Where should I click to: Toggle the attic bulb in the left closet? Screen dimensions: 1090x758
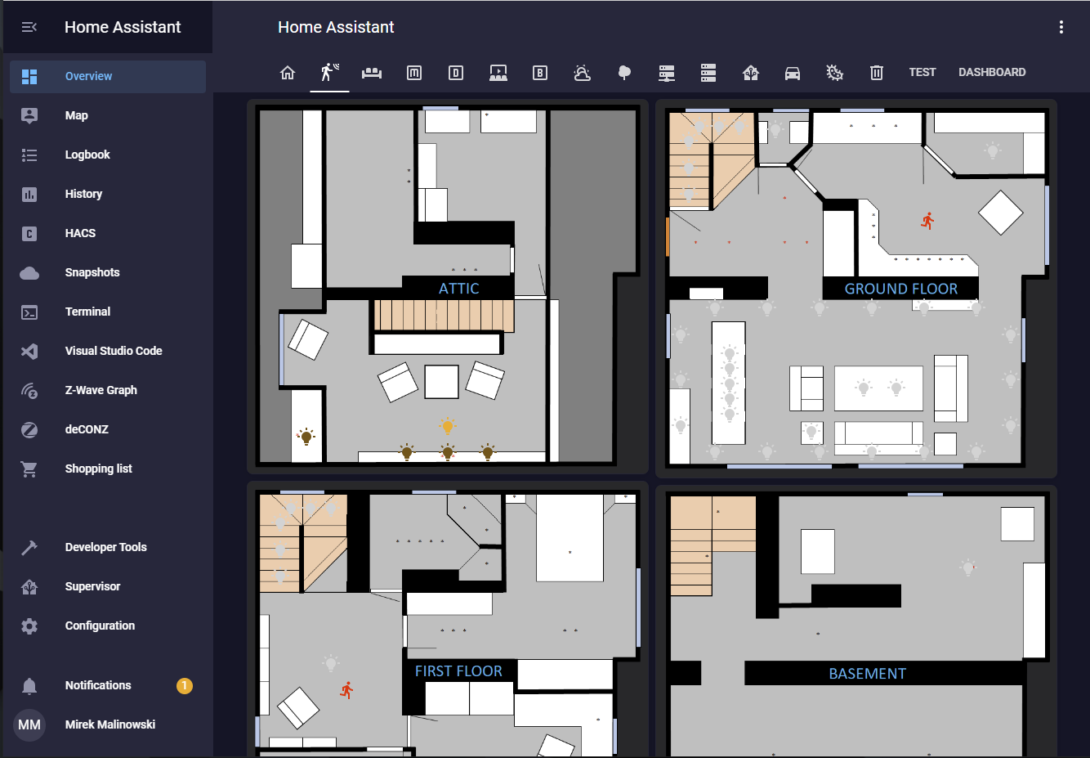tap(306, 437)
